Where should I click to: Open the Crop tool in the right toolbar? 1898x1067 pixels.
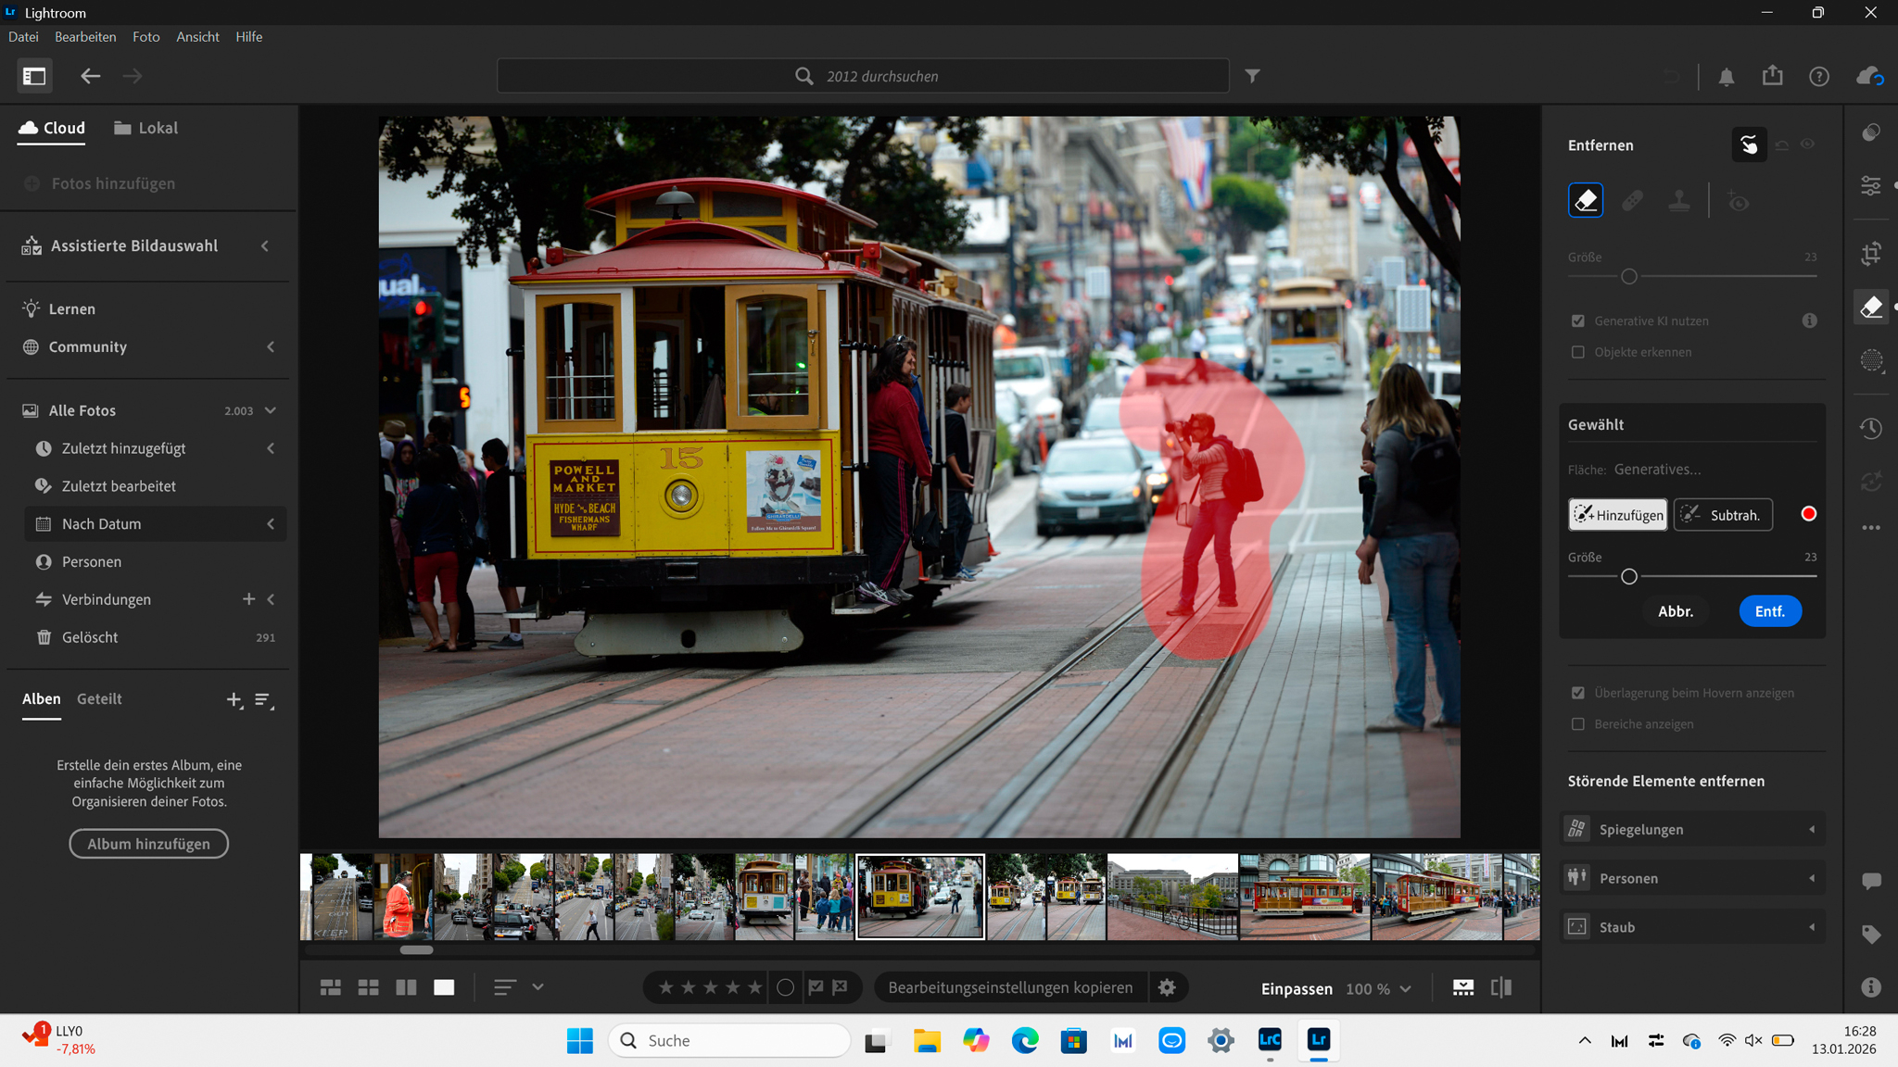1871,253
